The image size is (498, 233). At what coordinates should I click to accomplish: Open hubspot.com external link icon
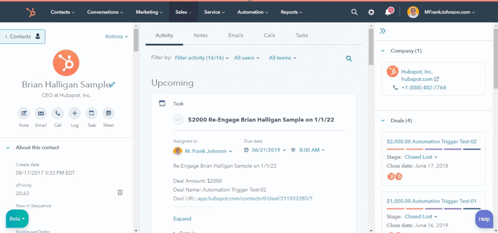436,79
